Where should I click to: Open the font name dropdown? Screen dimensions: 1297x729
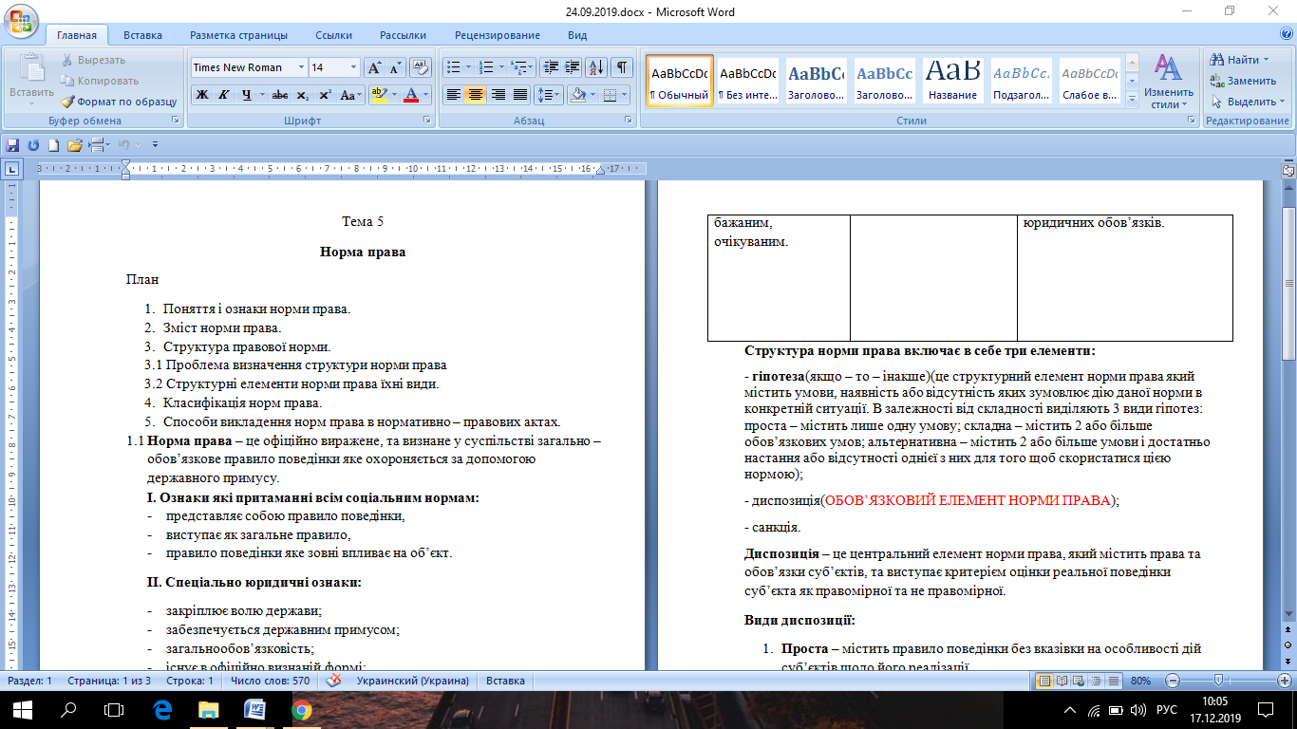tap(301, 67)
